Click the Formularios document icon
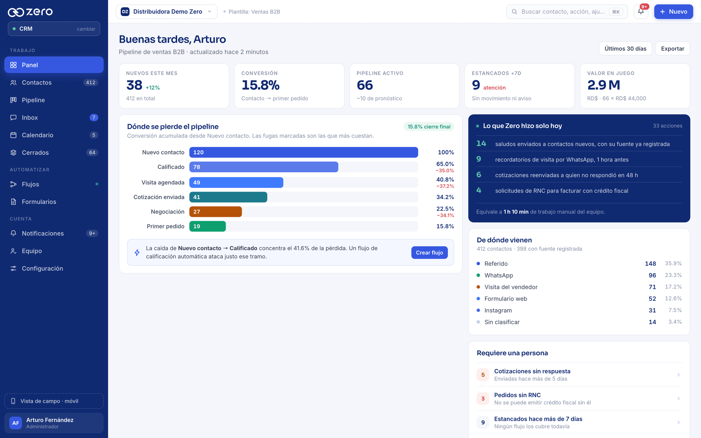 coord(14,202)
